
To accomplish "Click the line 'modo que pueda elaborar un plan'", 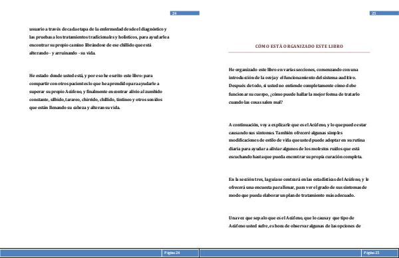I will tap(292, 195).
